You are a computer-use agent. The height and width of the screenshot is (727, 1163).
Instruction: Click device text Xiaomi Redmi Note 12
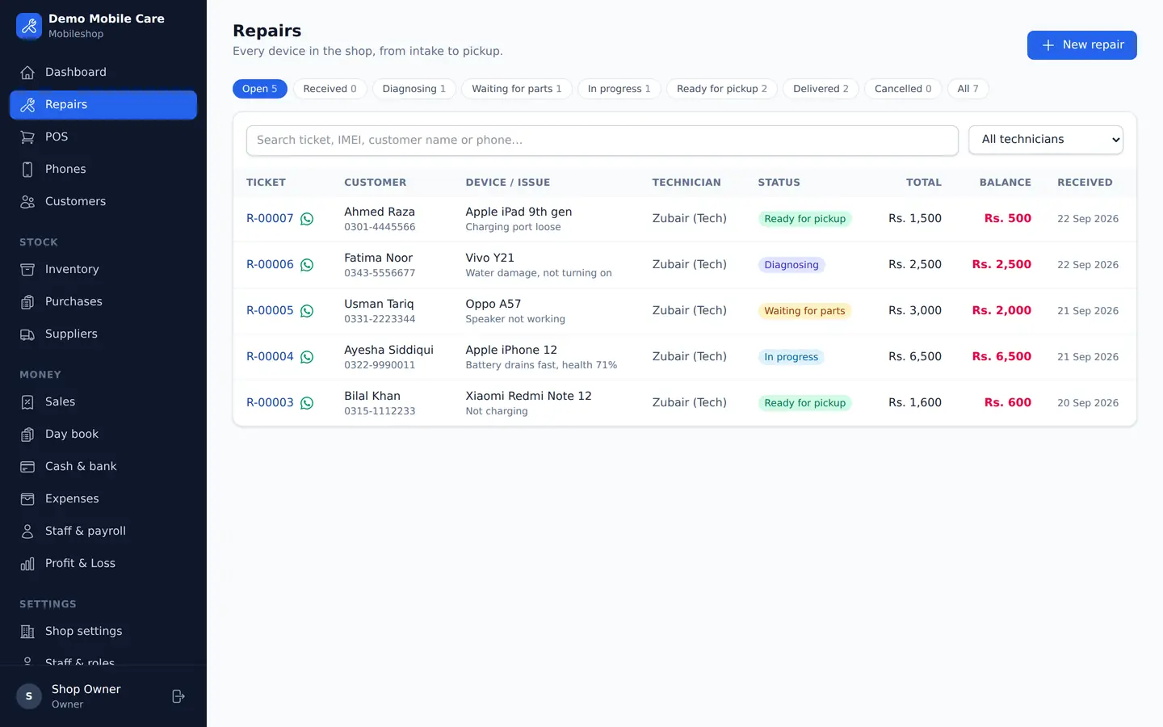click(x=528, y=396)
